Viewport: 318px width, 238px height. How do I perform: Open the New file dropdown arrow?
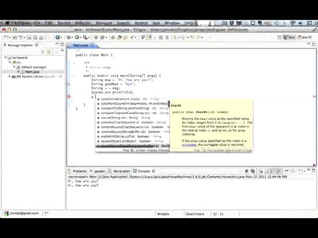click(x=10, y=38)
